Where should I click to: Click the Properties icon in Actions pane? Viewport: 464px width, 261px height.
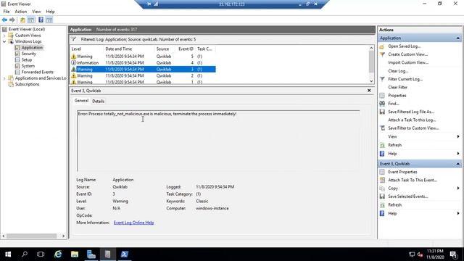click(382, 96)
